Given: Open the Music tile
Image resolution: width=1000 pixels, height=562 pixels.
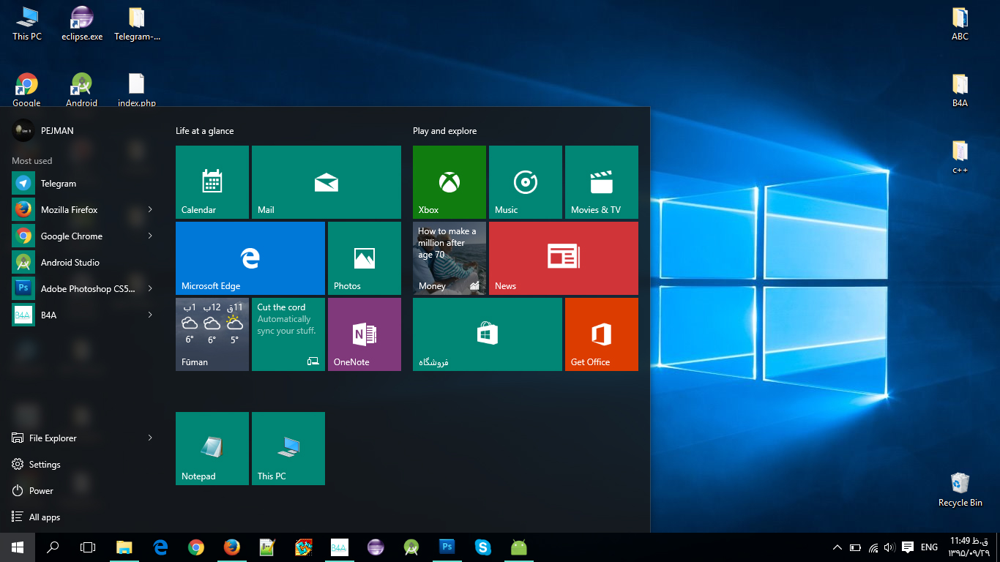Looking at the screenshot, I should 525,182.
